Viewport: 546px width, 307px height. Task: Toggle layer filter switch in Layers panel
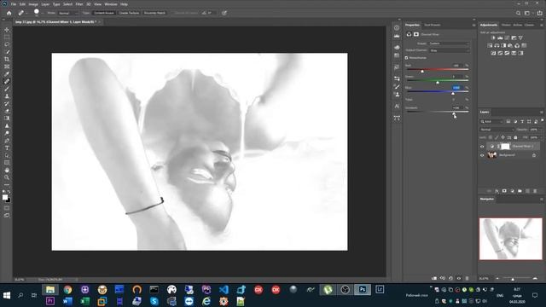pos(542,121)
